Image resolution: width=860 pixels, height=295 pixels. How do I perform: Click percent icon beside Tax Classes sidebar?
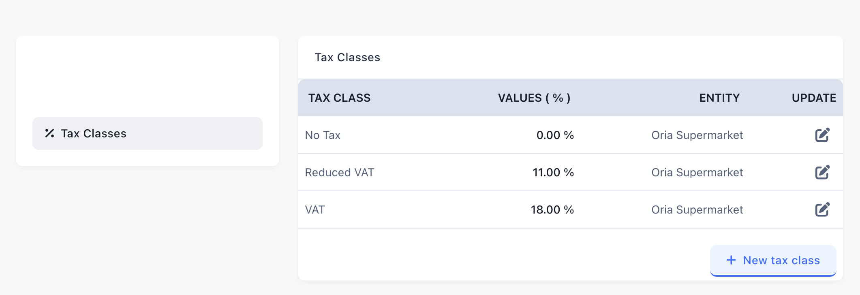(x=49, y=133)
